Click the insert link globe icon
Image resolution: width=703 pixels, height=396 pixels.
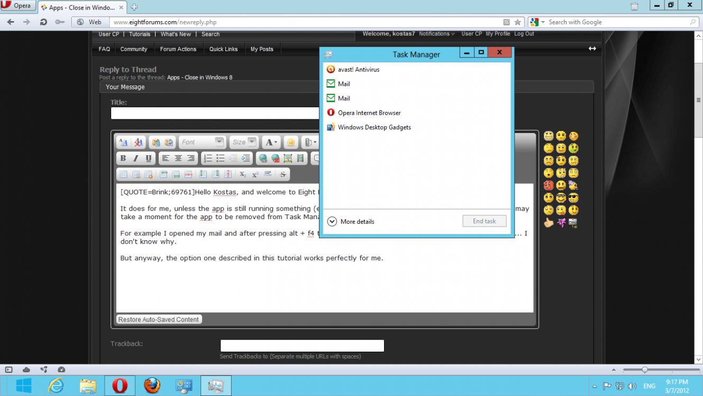263,158
